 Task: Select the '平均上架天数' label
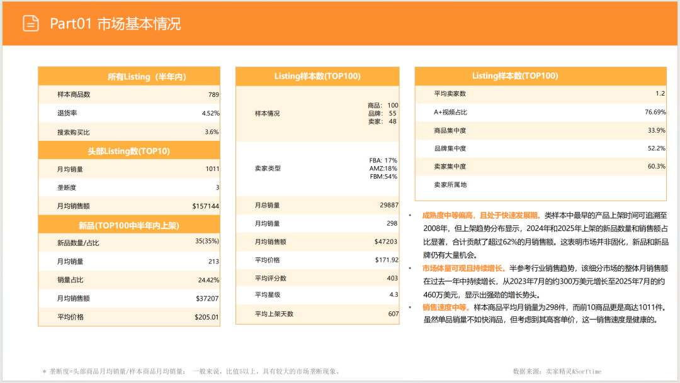(x=274, y=314)
